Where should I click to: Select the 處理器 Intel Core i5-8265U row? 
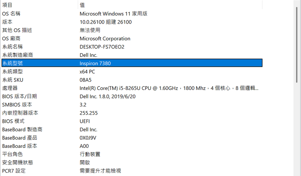(x=132, y=88)
